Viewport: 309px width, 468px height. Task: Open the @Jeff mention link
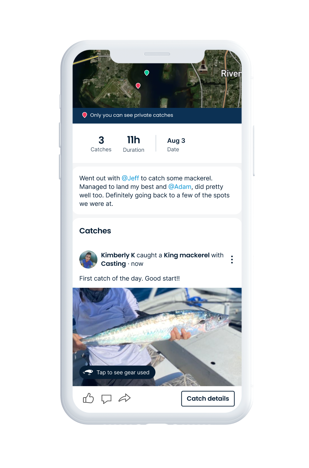click(130, 178)
